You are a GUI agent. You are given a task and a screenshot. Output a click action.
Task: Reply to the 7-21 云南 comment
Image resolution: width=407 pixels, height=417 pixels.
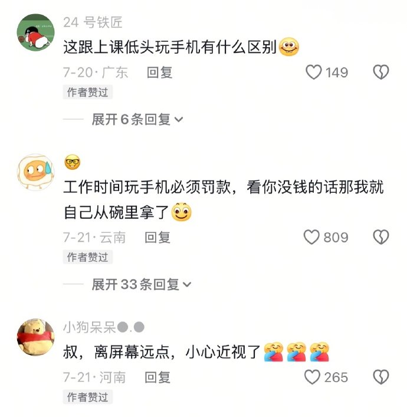point(157,237)
